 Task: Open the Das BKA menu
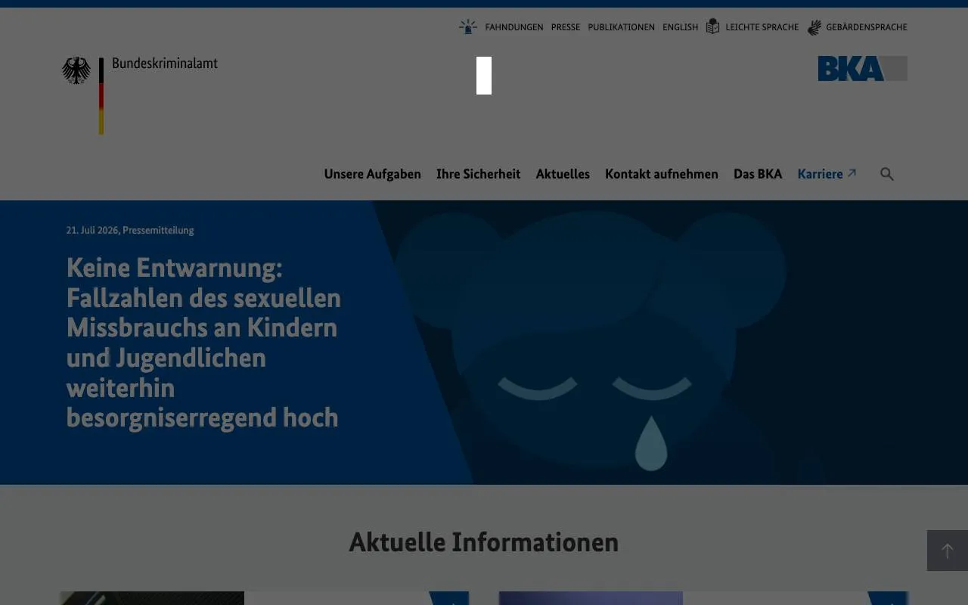click(758, 174)
